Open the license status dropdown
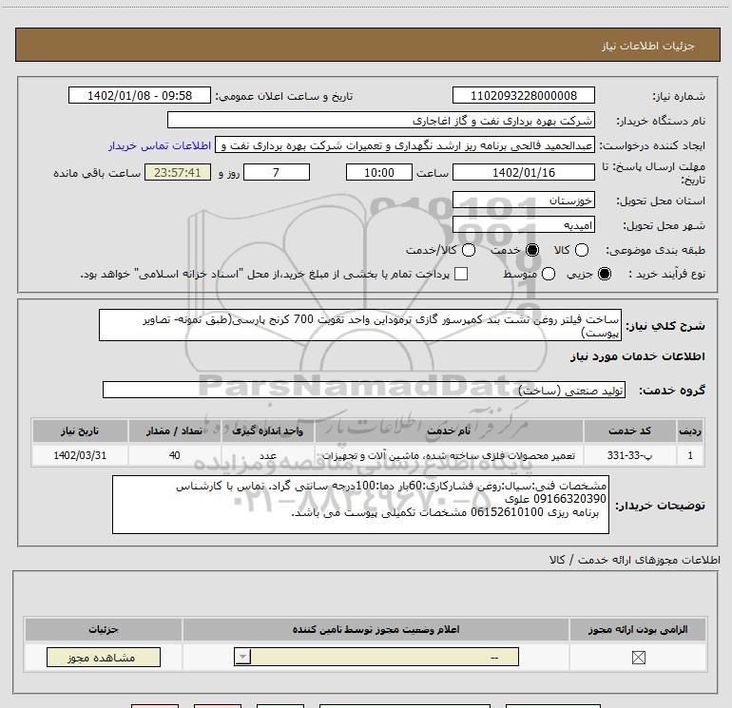This screenshot has height=708, width=732. (376, 657)
